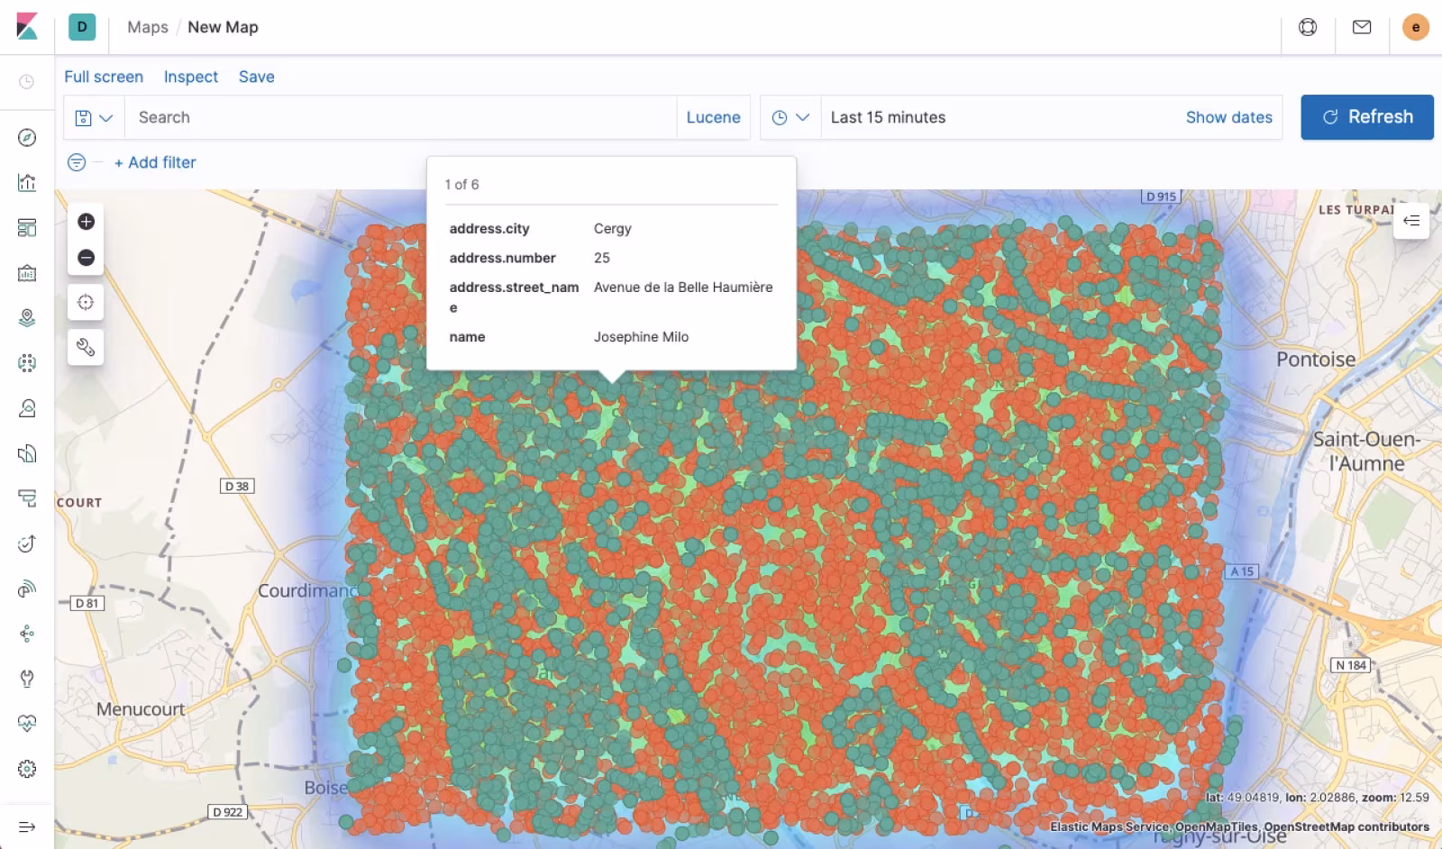Click the Refresh button
1442x849 pixels.
[x=1366, y=117]
